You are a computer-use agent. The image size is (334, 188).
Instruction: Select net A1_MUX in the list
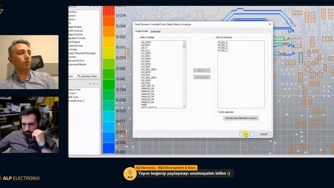[x=146, y=56]
